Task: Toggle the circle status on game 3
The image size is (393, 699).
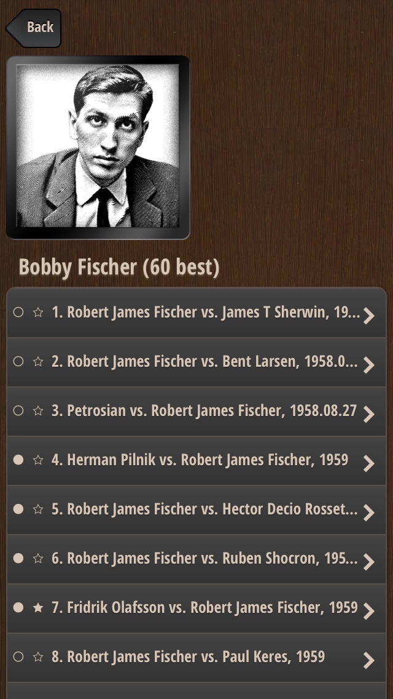Action: tap(18, 410)
